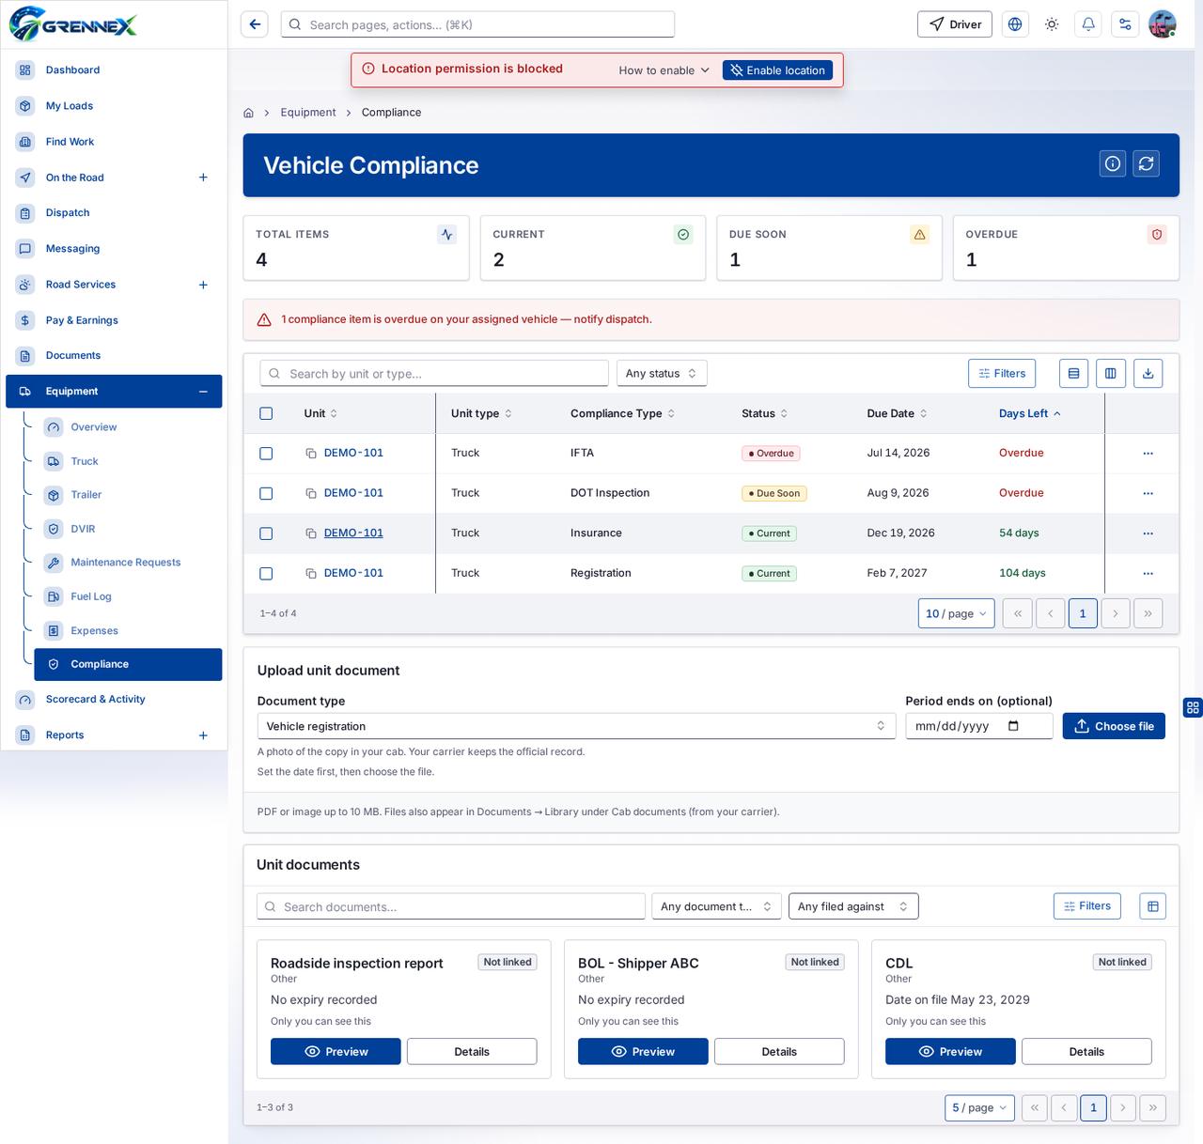Open the settings sliders icon in top bar
Viewport: 1203px width, 1144px height.
(x=1125, y=24)
